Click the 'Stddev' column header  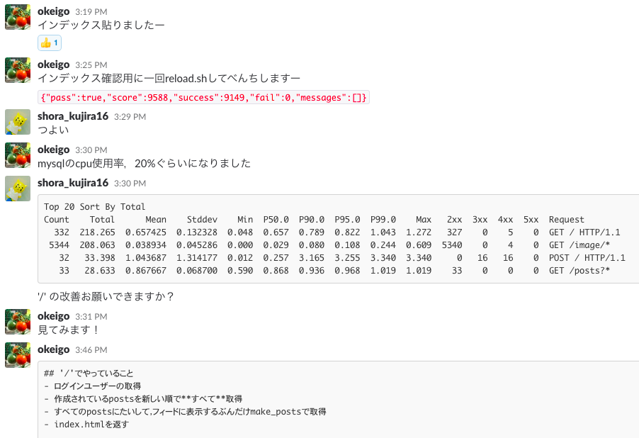202,220
